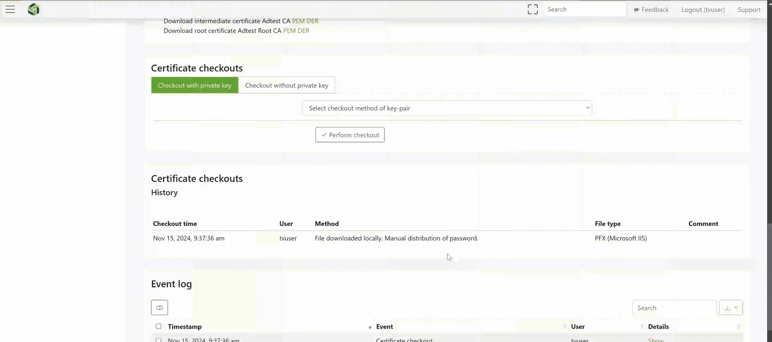Viewport: 772px width, 342px height.
Task: Download intermediate certificate Adtest CA as DER
Action: coord(312,21)
